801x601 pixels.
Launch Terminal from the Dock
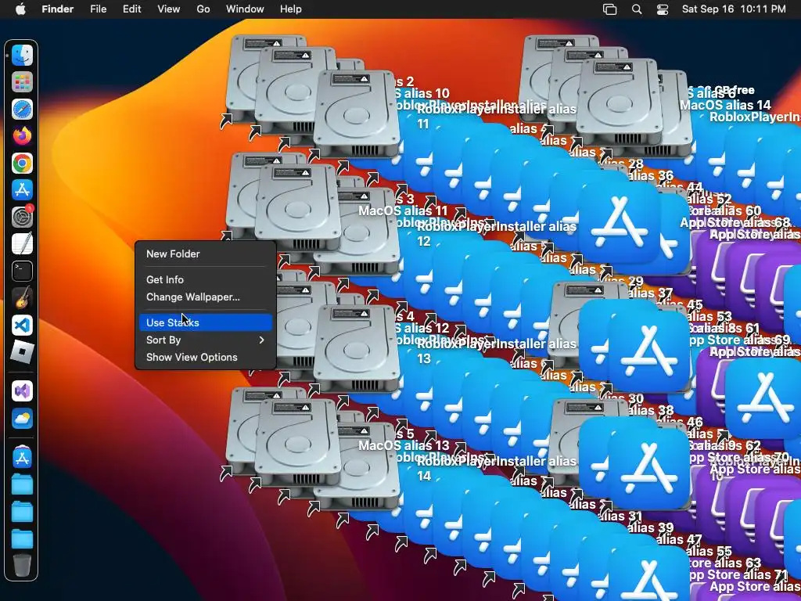(x=22, y=271)
